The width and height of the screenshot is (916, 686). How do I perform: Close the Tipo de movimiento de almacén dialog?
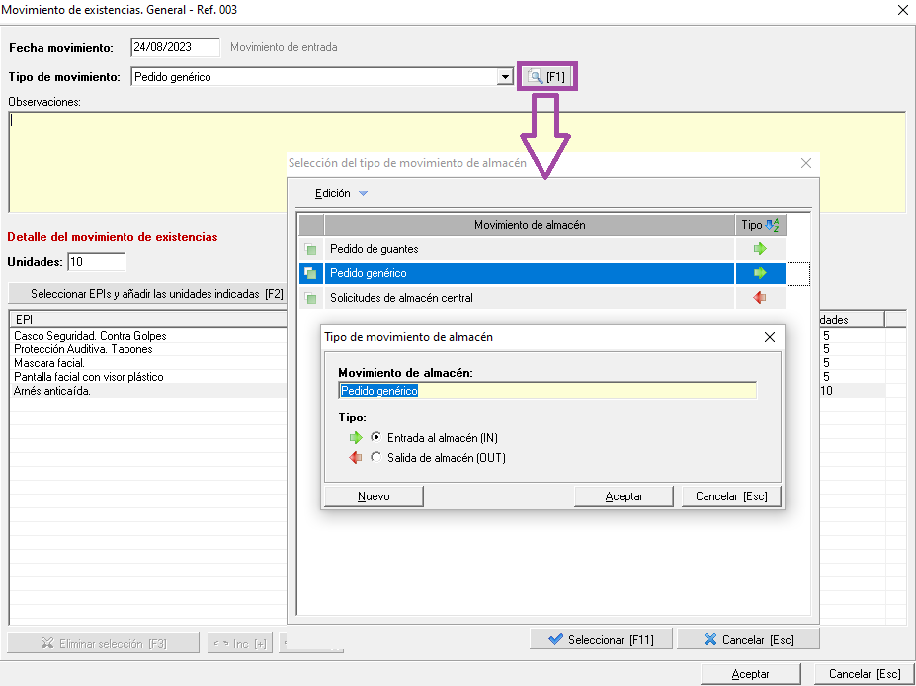(770, 337)
